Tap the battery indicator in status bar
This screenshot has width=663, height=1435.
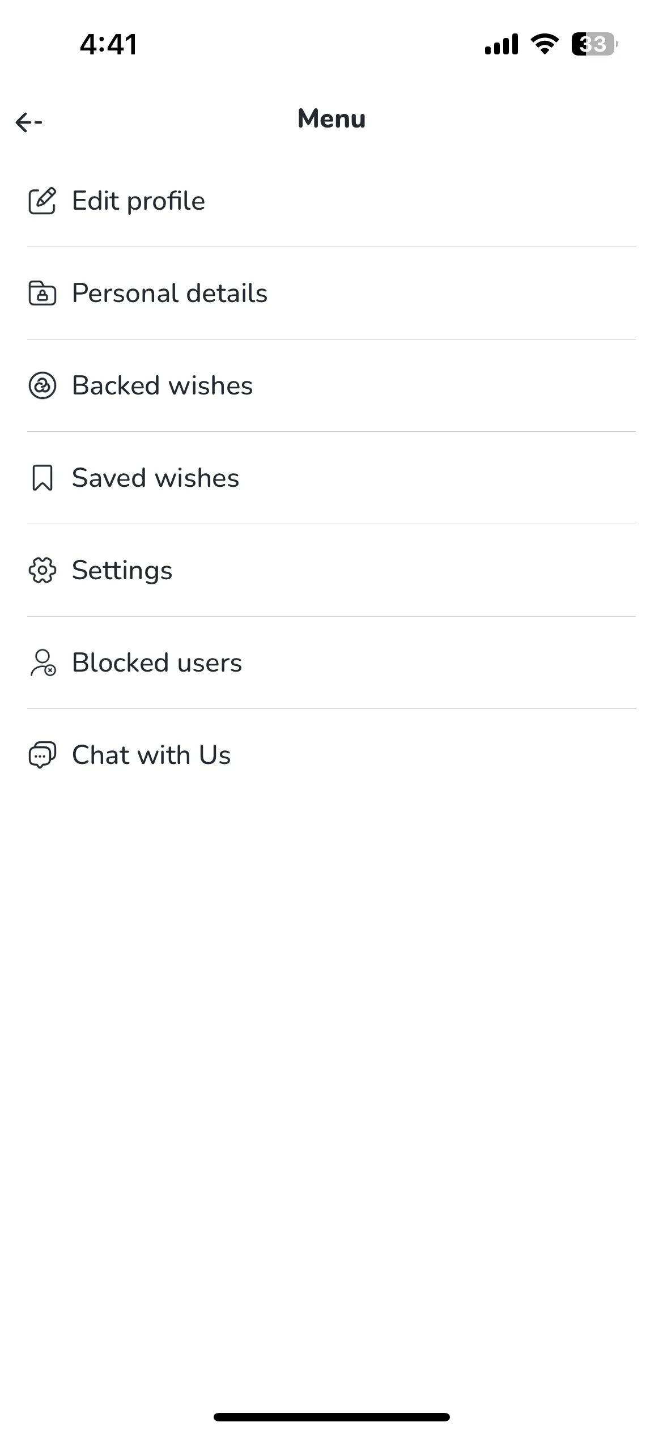click(594, 44)
